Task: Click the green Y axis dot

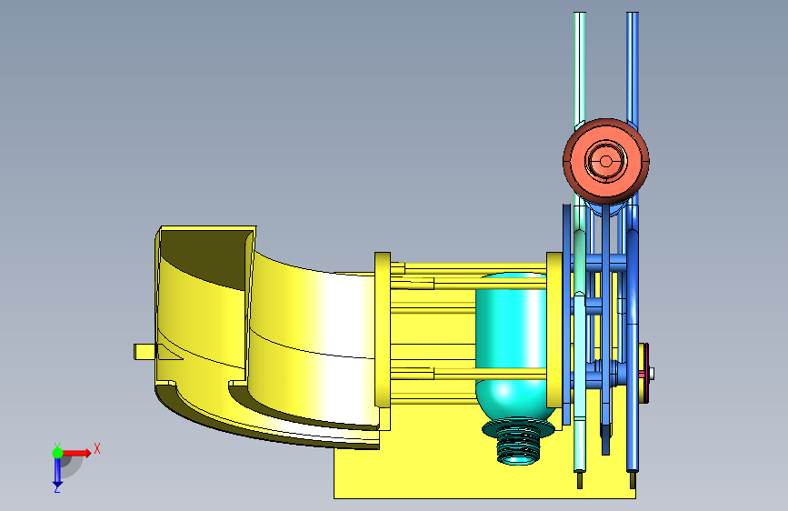Action: pos(57,453)
